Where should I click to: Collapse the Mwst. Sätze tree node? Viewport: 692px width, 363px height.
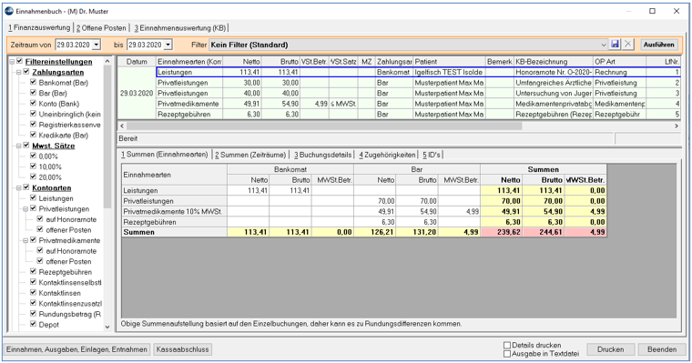coord(19,146)
